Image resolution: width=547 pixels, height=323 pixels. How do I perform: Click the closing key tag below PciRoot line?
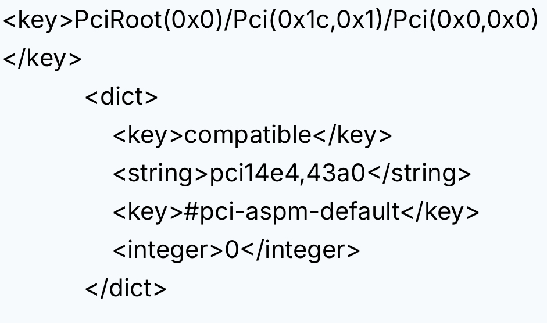coord(42,59)
